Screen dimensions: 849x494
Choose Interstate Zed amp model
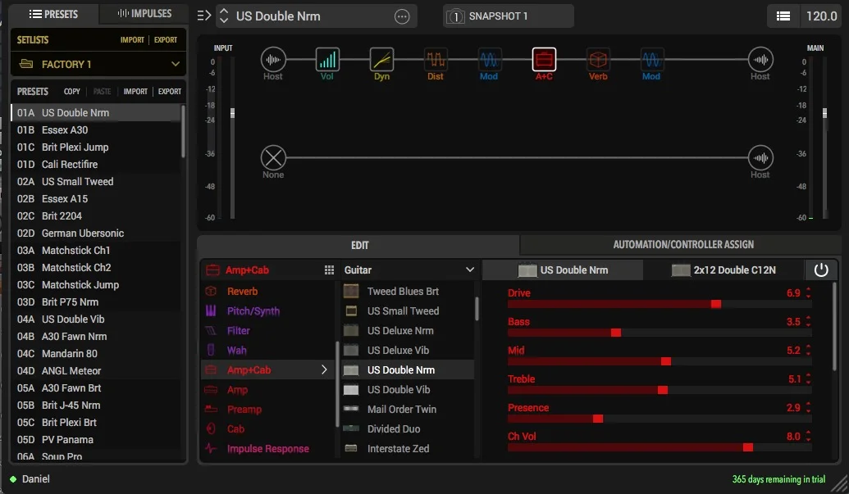tap(408, 449)
